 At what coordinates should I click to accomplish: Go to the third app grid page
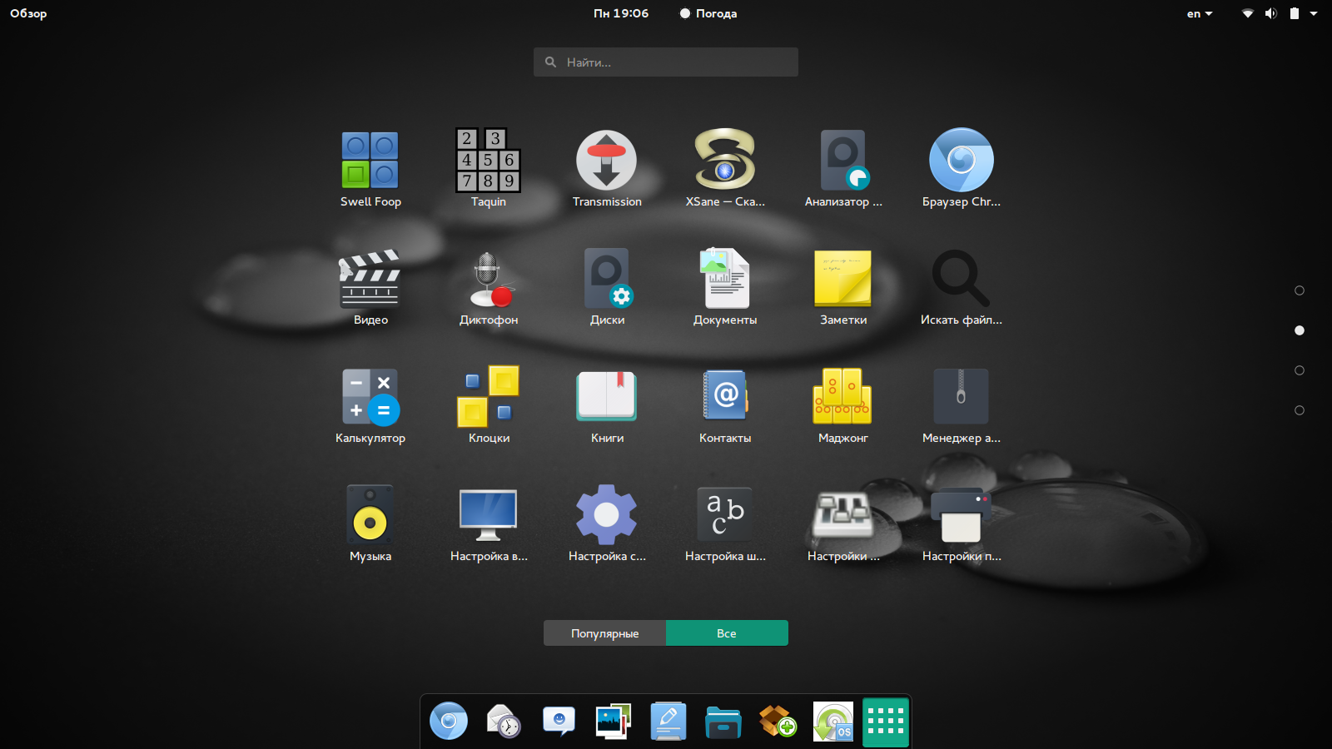(1300, 370)
